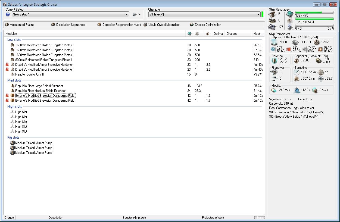Click the last empty High Slot

point(21,132)
